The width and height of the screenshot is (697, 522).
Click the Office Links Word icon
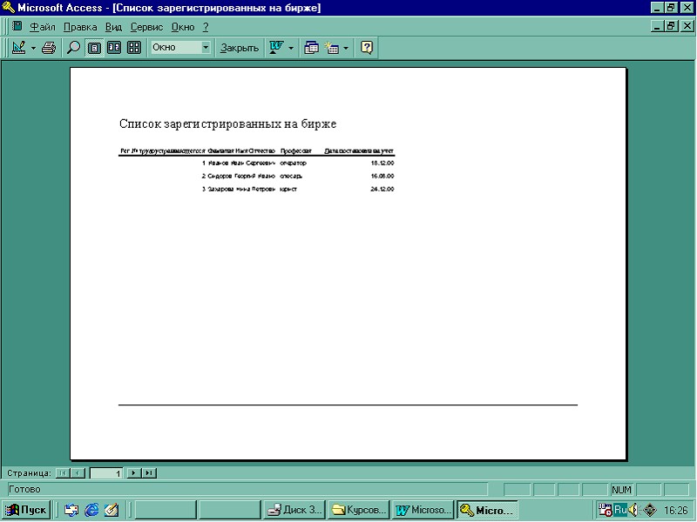coord(276,48)
